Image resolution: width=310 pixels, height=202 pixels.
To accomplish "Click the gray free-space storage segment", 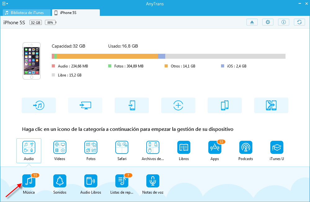I will (x=225, y=56).
